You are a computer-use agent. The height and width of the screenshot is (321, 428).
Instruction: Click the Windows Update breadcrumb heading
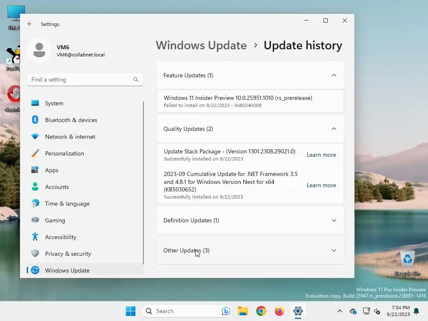coord(201,45)
